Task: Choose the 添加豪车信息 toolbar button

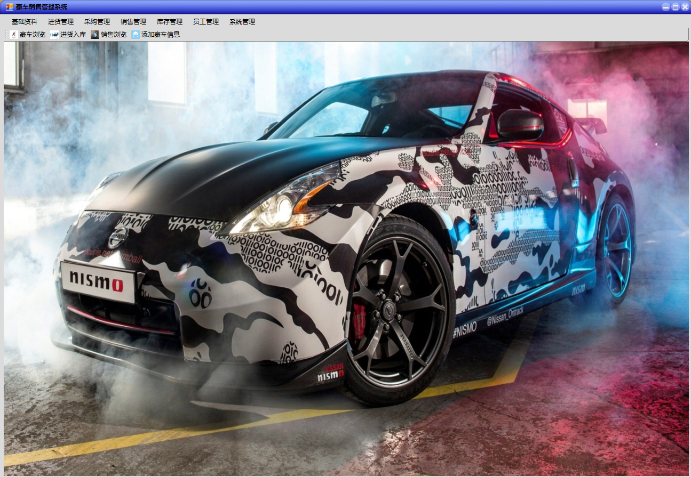Action: pos(156,35)
